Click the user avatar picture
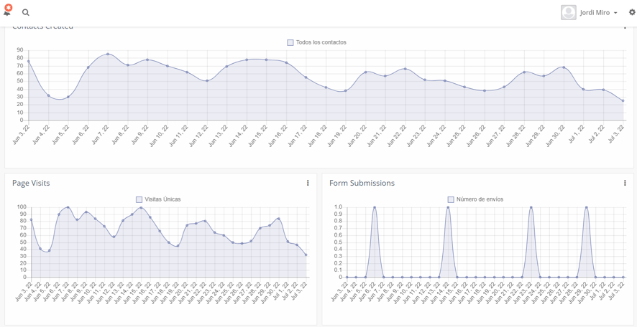 (569, 12)
